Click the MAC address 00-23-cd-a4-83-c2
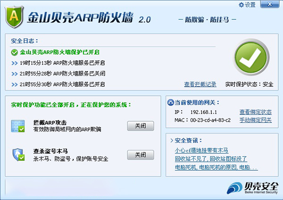Viewport: 283px width, 200px height. click(210, 120)
